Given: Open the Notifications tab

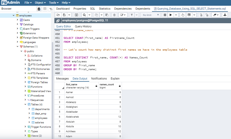Looking at the screenshot, I should 99,78.
